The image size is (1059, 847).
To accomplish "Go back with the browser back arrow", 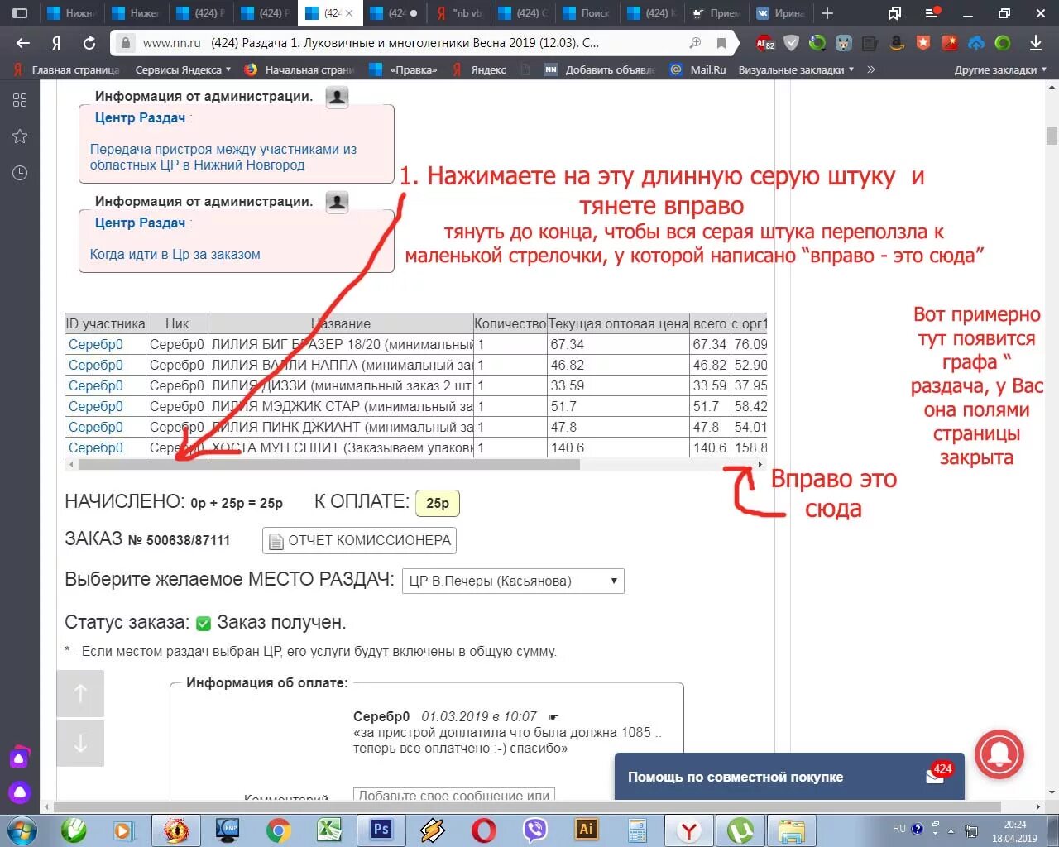I will (23, 43).
